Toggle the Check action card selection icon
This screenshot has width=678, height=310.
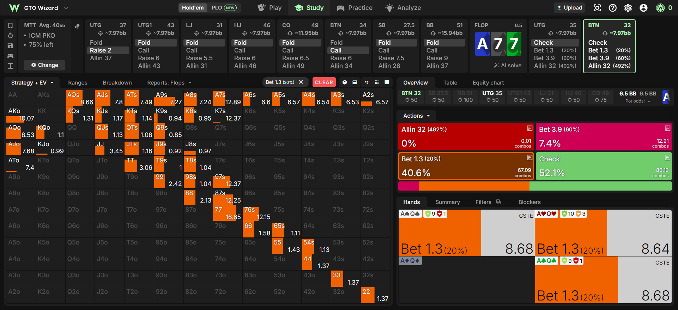tap(667, 157)
